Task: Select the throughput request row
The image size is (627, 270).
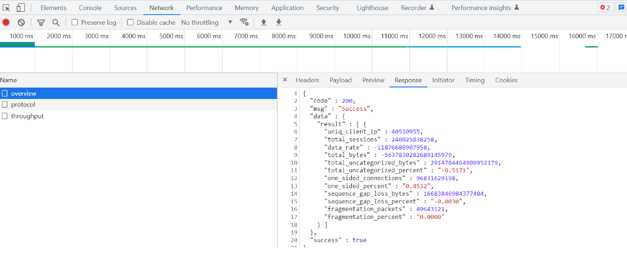Action: tap(27, 116)
